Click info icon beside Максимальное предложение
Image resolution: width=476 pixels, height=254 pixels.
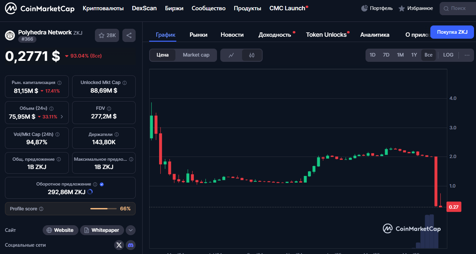click(131, 159)
